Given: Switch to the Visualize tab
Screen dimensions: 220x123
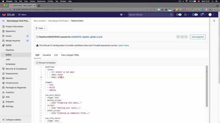Looking at the screenshot, I should pyautogui.click(x=47, y=55).
